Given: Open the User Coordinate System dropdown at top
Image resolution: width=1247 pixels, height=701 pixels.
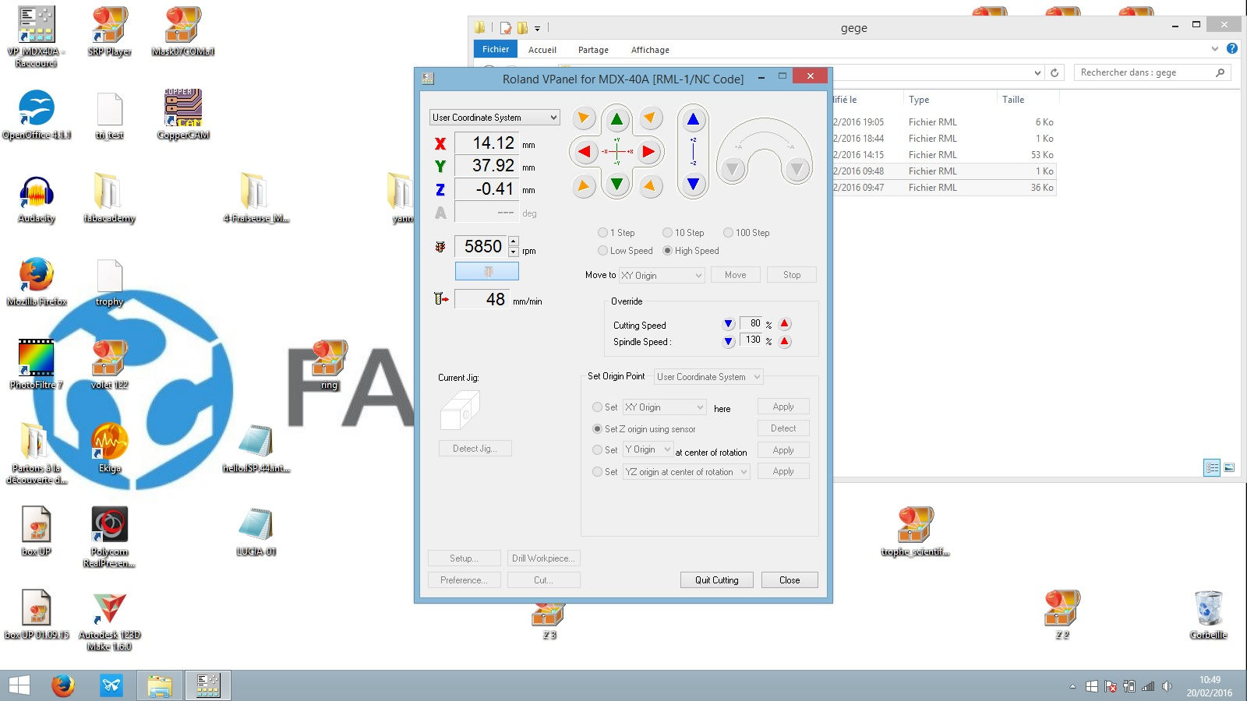Looking at the screenshot, I should pyautogui.click(x=495, y=117).
